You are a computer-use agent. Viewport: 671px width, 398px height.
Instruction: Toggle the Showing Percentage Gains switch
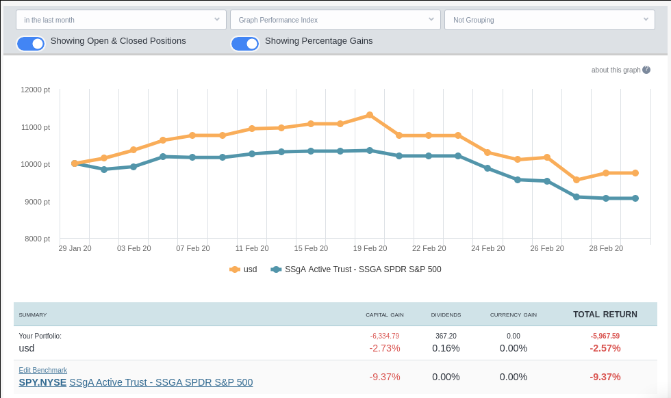point(245,44)
